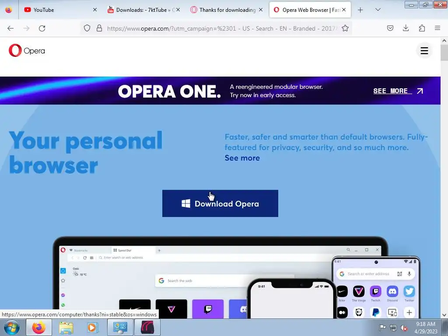Open the Firefox application menu
The height and width of the screenshot is (336, 448).
tap(437, 28)
